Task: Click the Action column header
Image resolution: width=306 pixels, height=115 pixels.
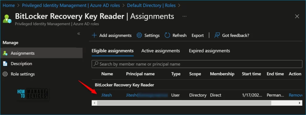Action: click(x=295, y=74)
